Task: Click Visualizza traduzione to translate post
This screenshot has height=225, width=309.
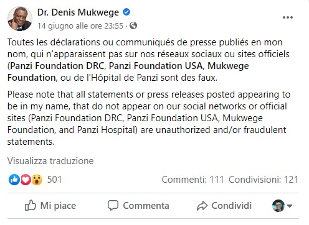Action: click(x=50, y=161)
